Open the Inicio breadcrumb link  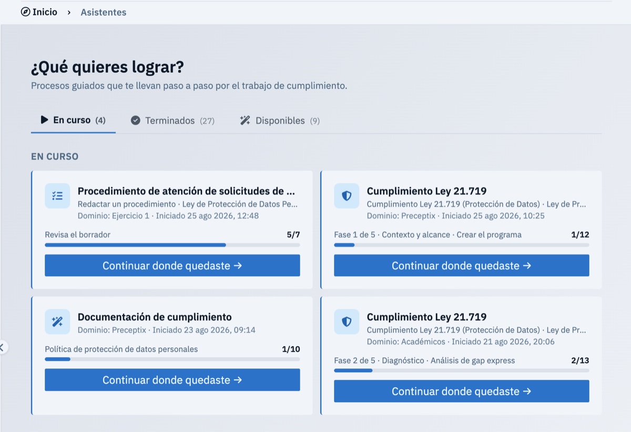(x=45, y=12)
